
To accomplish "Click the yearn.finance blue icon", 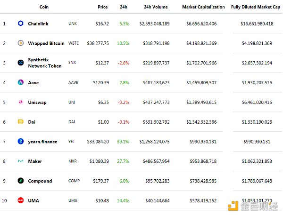I will 20,142.
